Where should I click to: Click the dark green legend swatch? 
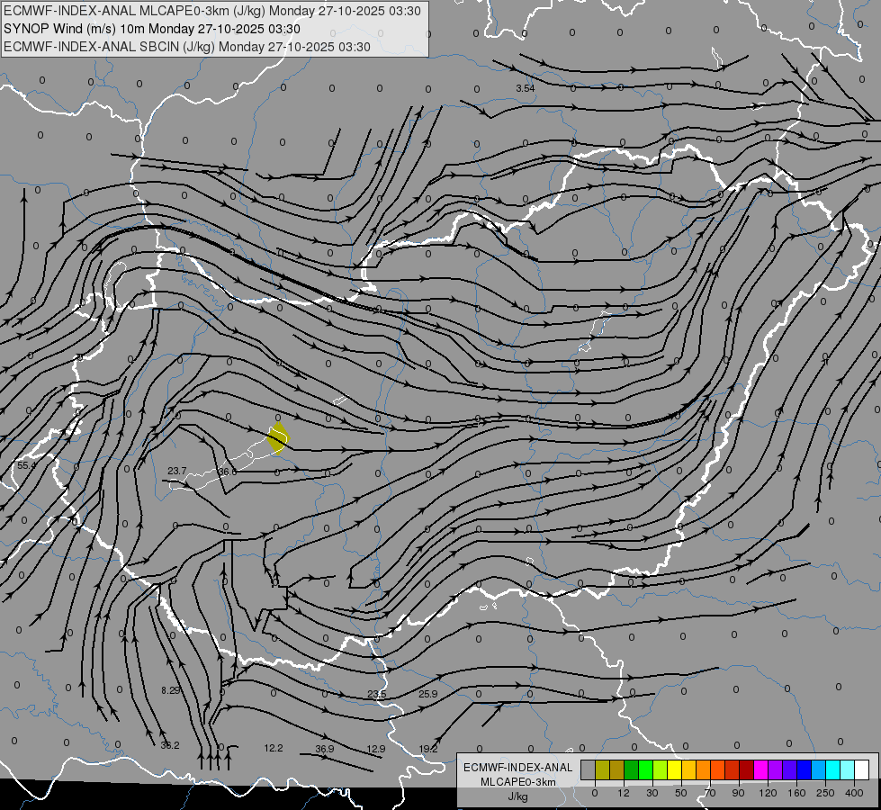click(x=632, y=769)
